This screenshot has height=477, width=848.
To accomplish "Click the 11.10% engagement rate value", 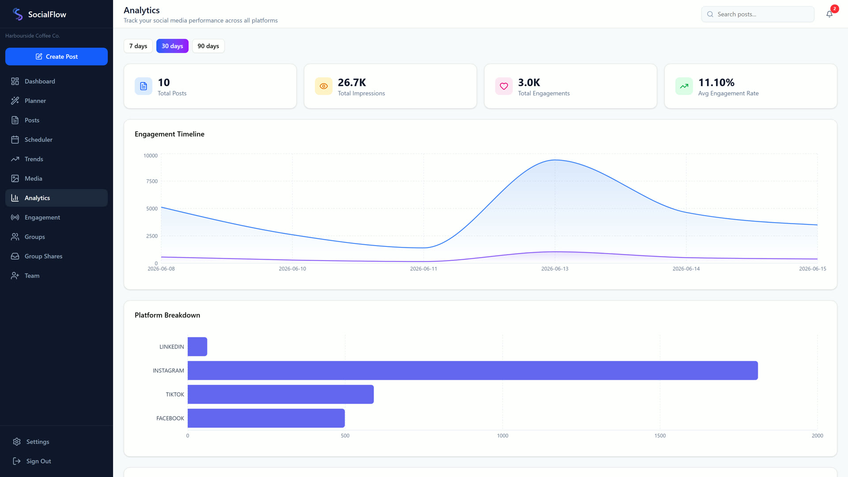I will (716, 83).
